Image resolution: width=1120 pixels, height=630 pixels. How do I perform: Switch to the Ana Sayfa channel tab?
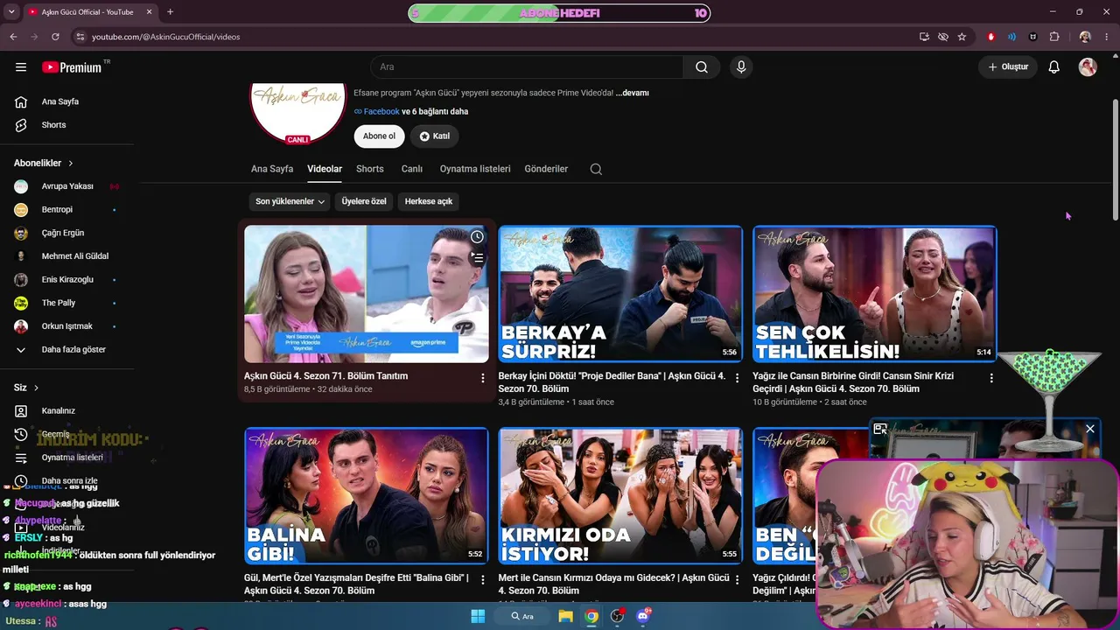(x=272, y=169)
